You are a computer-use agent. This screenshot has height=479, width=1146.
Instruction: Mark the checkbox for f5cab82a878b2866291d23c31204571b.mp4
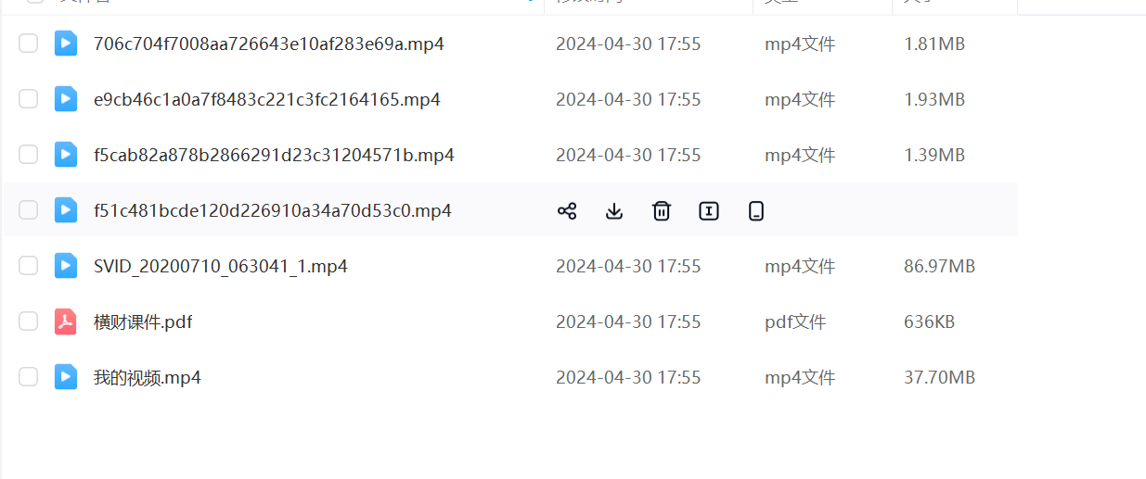[29, 154]
